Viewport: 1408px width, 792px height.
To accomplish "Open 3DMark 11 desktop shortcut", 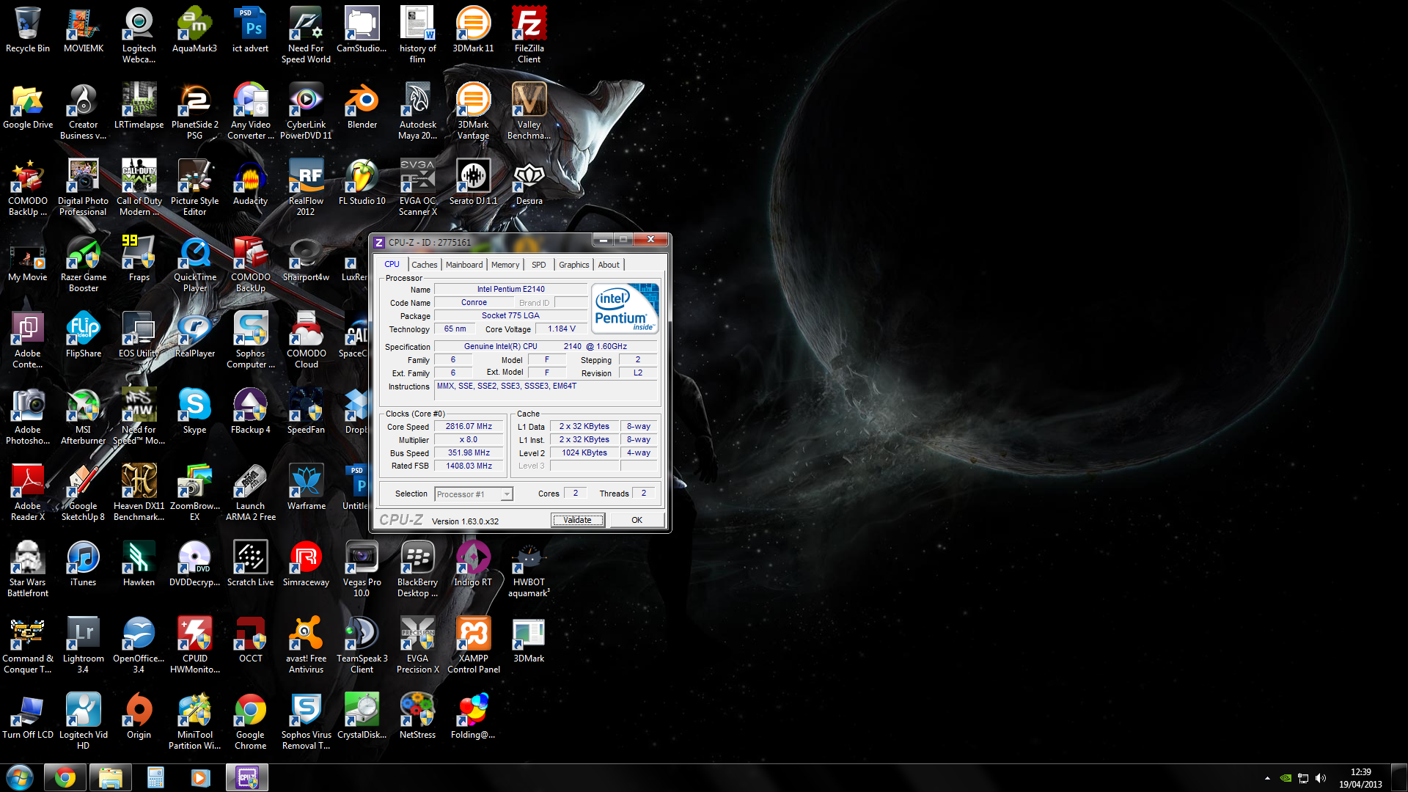I will (473, 29).
